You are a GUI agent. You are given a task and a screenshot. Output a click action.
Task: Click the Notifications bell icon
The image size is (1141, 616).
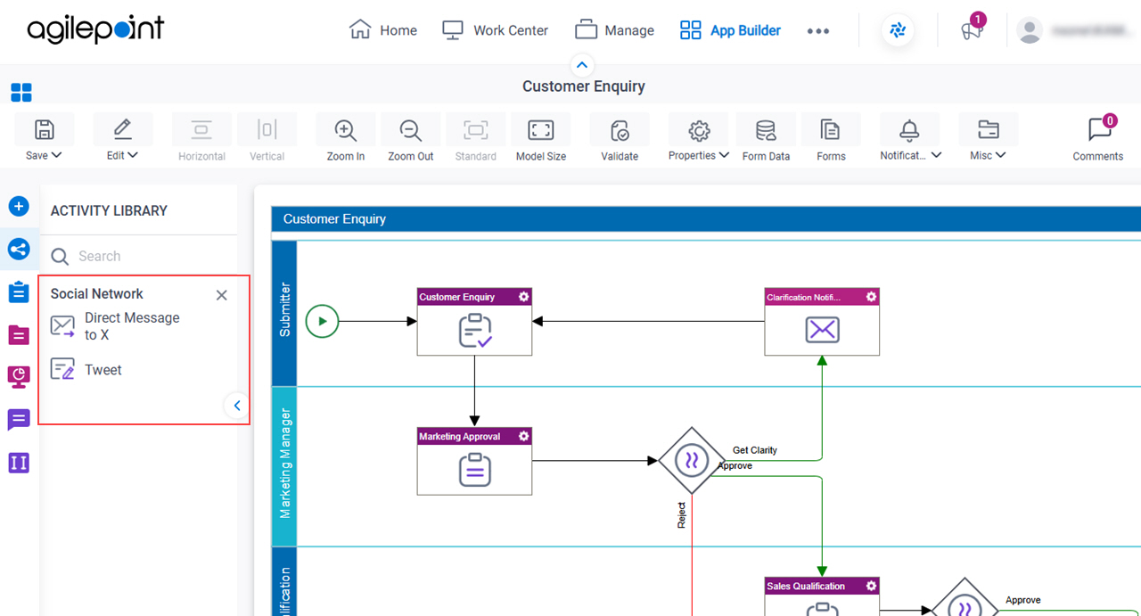pyautogui.click(x=909, y=130)
